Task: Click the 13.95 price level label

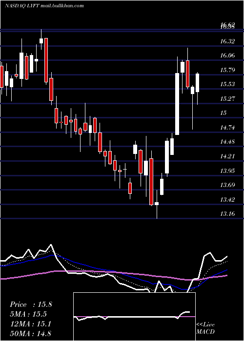Action: point(227,170)
